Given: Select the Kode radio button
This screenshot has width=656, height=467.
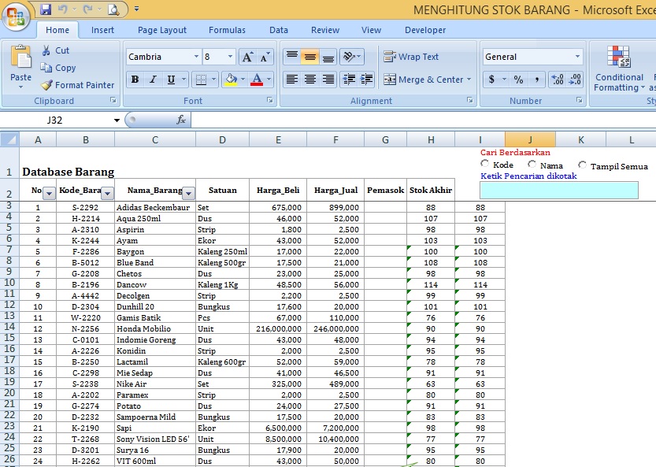Looking at the screenshot, I should 485,163.
